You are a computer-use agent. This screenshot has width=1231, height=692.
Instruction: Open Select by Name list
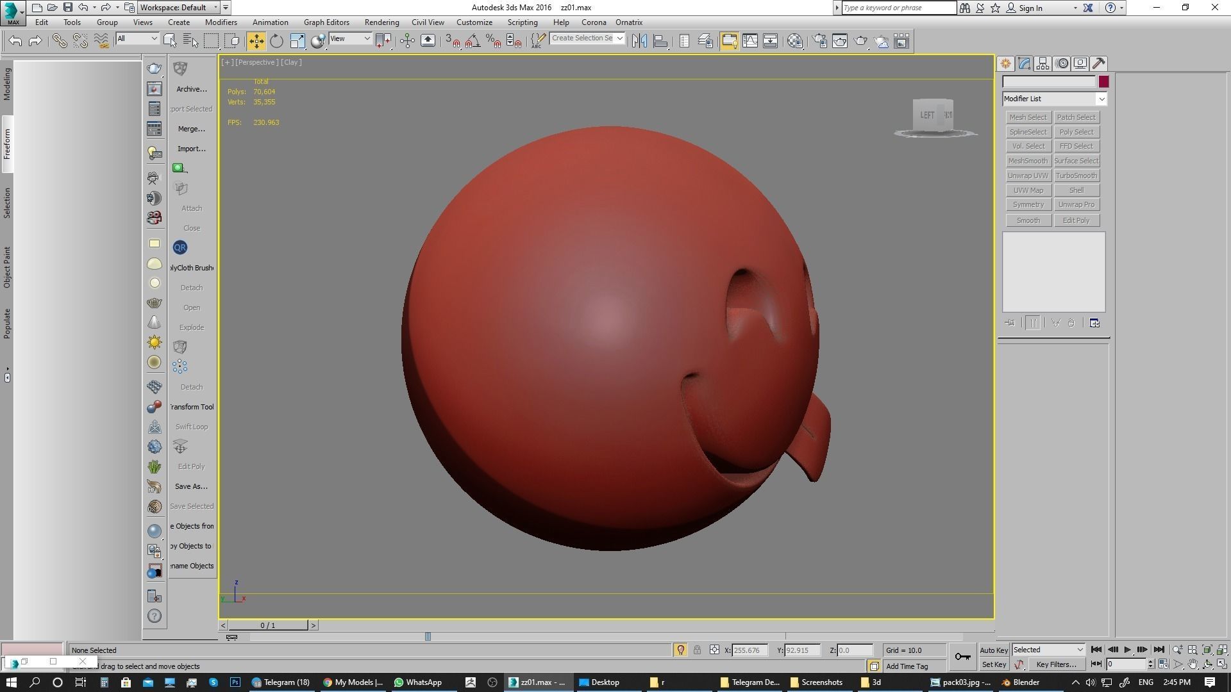tap(190, 41)
